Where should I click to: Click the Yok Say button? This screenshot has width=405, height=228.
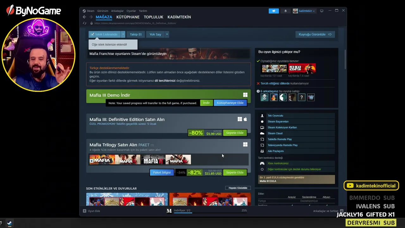tap(155, 34)
